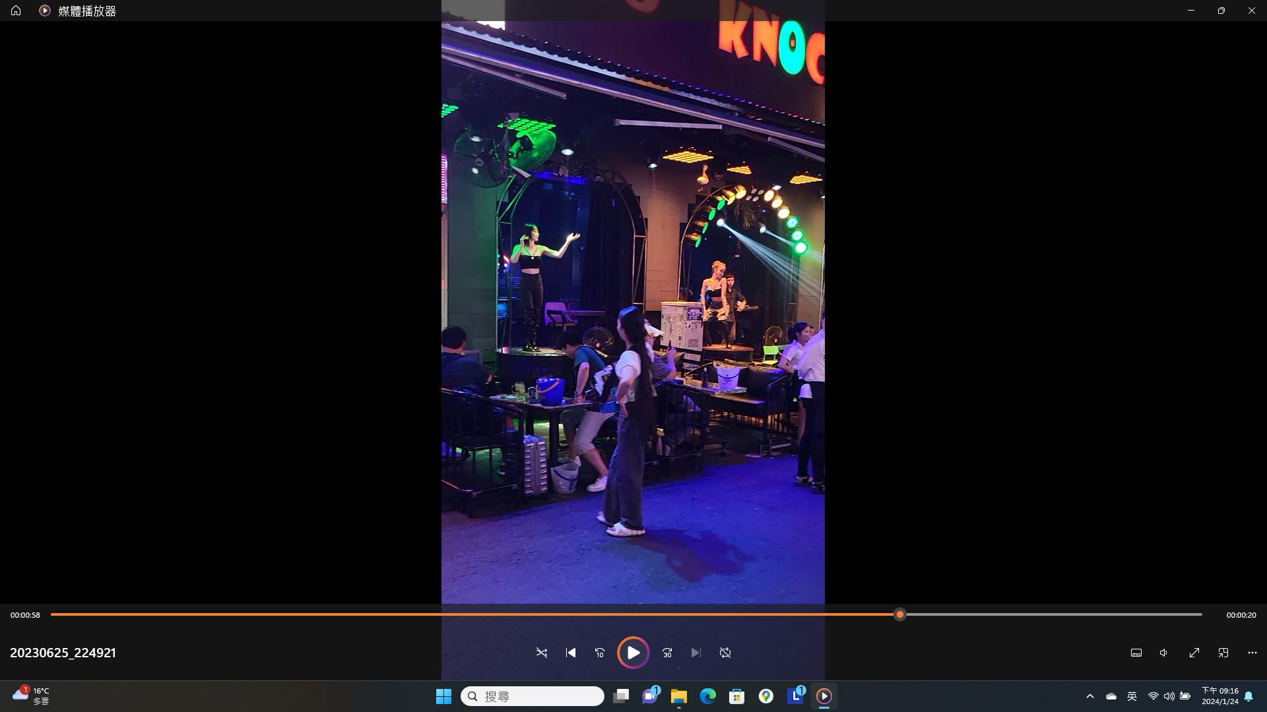Toggle shuffle mode
The image size is (1267, 712).
[542, 653]
